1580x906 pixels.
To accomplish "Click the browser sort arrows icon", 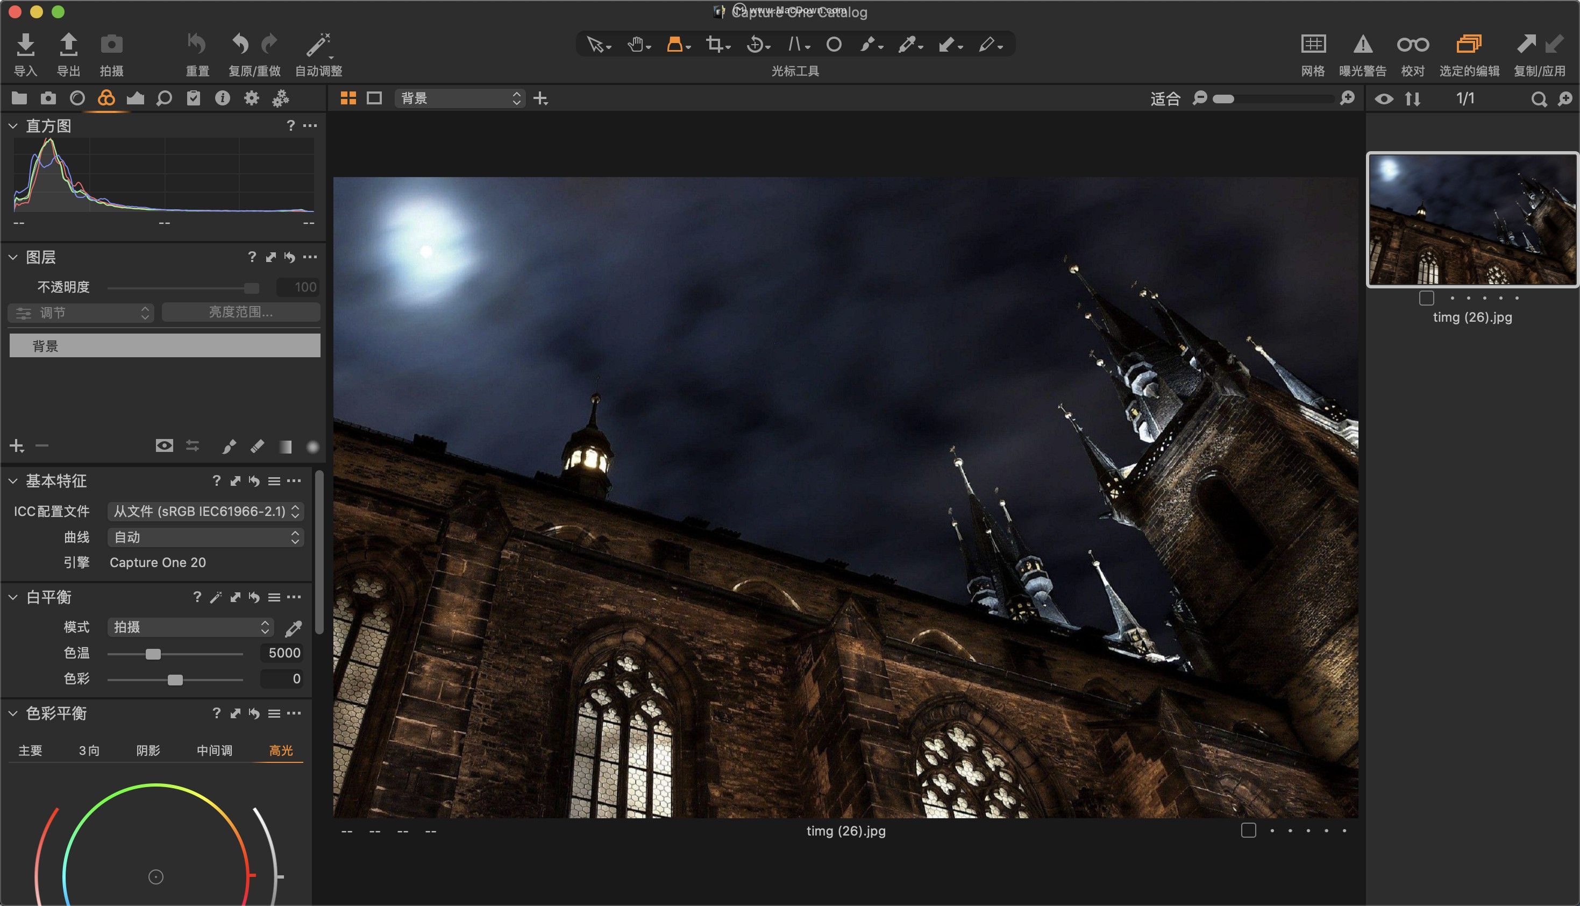I will (x=1413, y=99).
